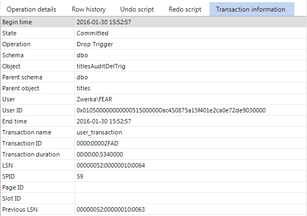Click the dbo value in Parent schema row

tap(82, 77)
